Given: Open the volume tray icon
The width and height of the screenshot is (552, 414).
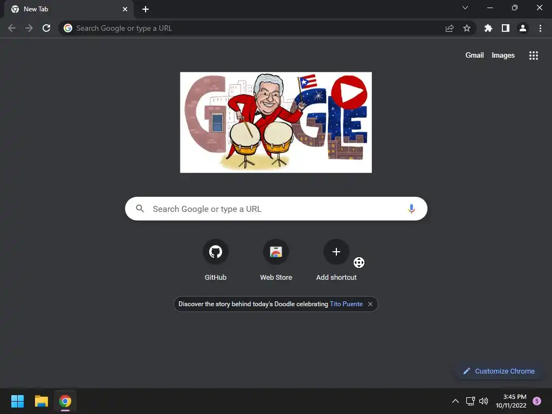Looking at the screenshot, I should pyautogui.click(x=484, y=401).
